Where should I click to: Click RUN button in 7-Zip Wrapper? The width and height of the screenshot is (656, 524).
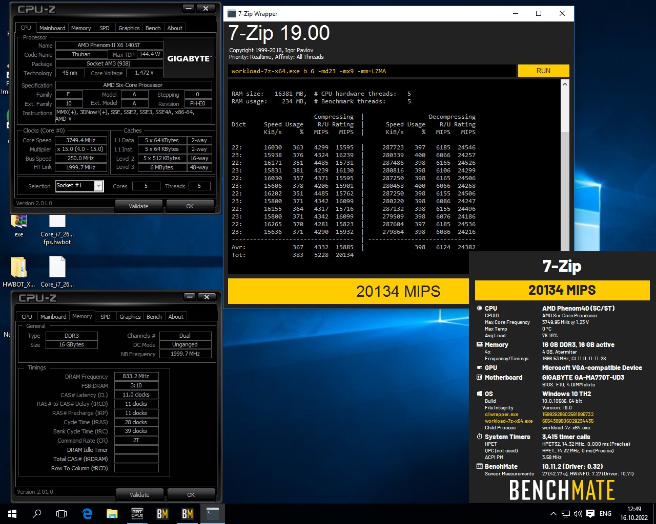543,71
